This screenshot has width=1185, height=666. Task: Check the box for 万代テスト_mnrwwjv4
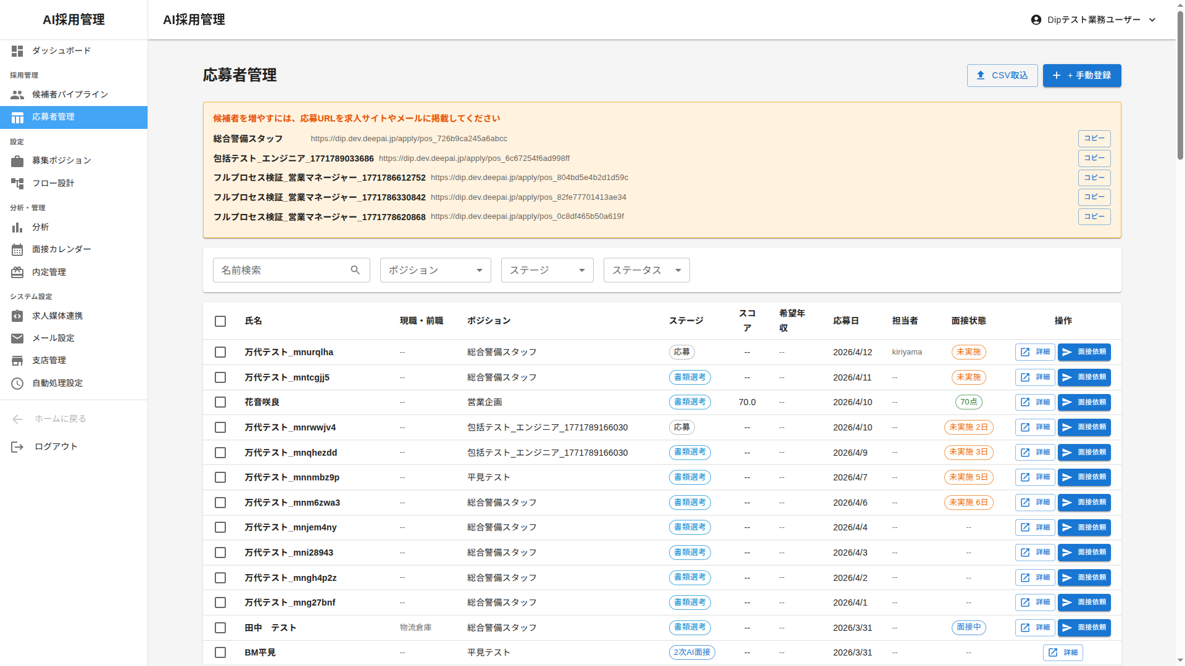pyautogui.click(x=220, y=427)
